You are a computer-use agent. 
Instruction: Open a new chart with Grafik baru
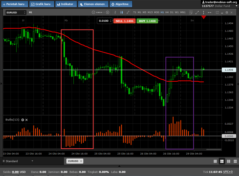(42, 4)
